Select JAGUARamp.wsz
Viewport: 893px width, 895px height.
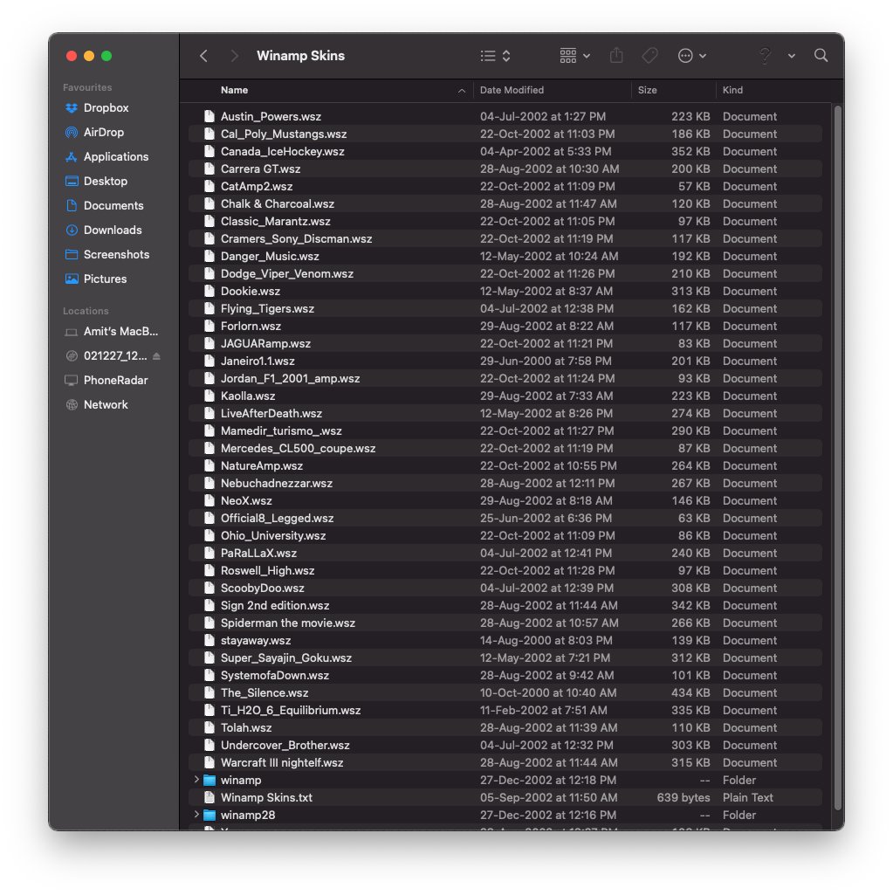pyautogui.click(x=505, y=344)
